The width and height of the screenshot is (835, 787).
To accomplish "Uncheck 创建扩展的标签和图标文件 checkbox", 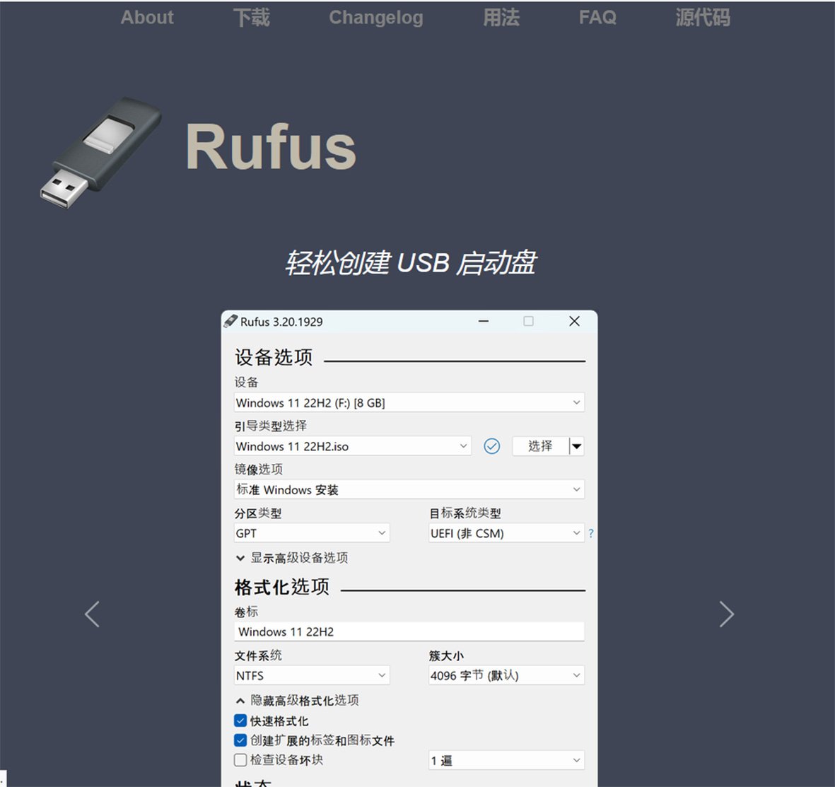I will (240, 740).
